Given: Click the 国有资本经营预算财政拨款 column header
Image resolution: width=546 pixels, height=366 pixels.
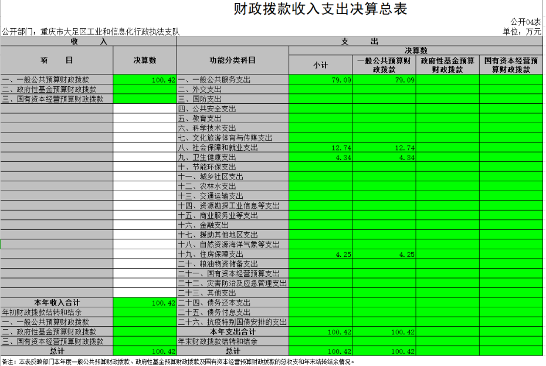Looking at the screenshot, I should [x=511, y=65].
